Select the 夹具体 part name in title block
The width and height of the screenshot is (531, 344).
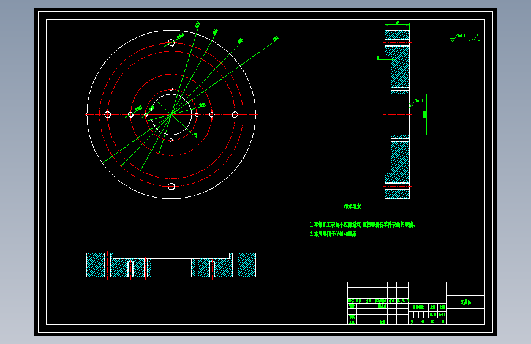[465, 302]
